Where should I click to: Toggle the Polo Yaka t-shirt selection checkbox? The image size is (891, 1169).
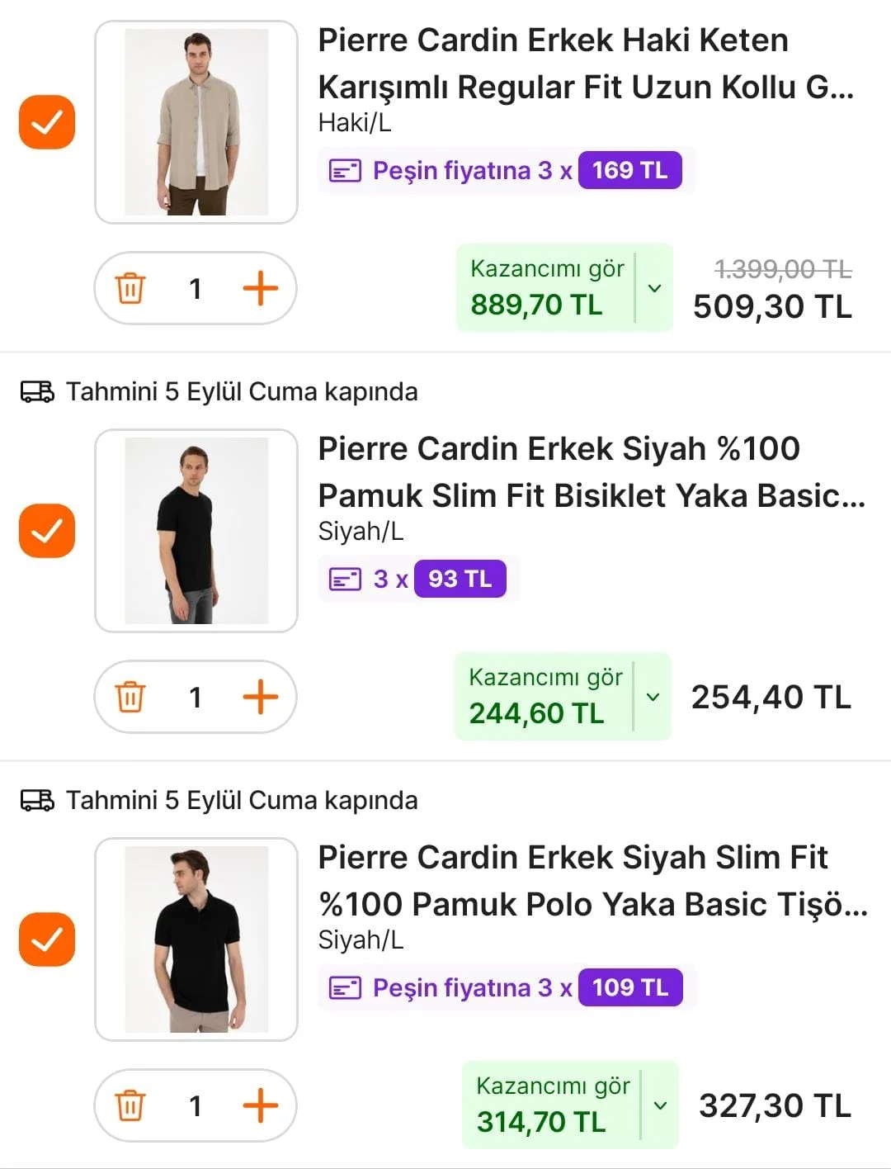(47, 939)
